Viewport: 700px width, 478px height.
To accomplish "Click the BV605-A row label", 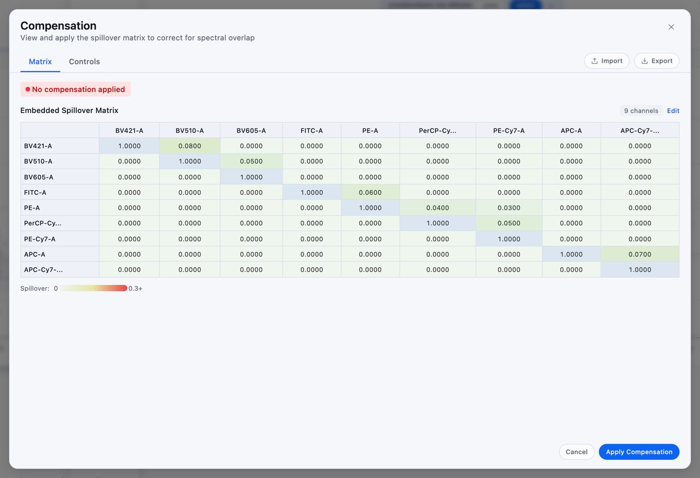I will [60, 177].
